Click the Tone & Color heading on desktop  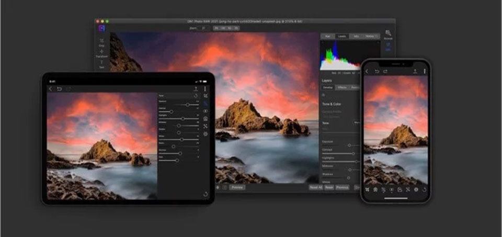[x=332, y=104]
